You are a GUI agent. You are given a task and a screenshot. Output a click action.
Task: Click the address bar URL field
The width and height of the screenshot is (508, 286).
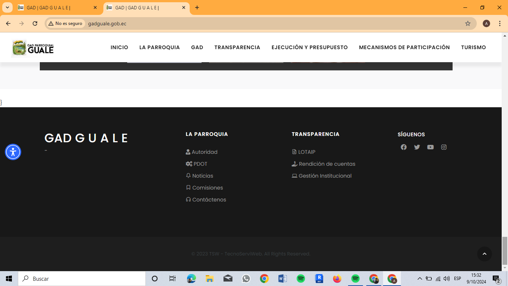(260, 23)
